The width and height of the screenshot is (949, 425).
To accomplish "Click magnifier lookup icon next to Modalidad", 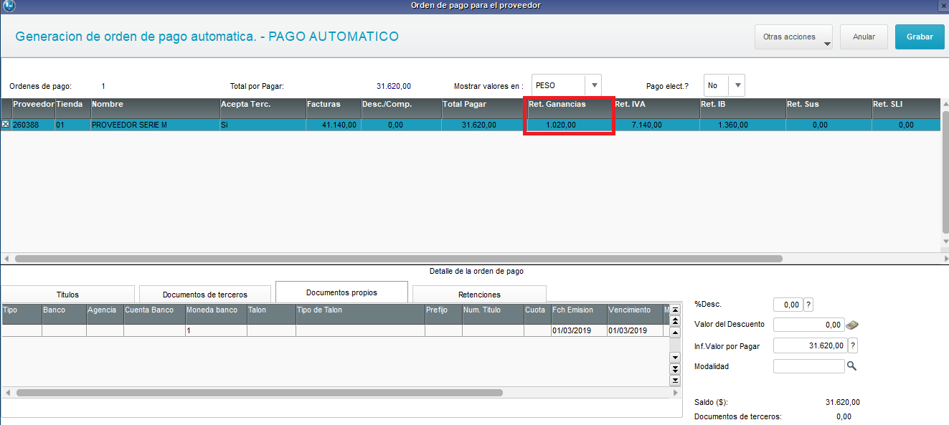I will [x=852, y=366].
